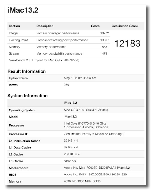This screenshot has height=190, width=151.
Task: Click the Stream section label
Action: 14,53
